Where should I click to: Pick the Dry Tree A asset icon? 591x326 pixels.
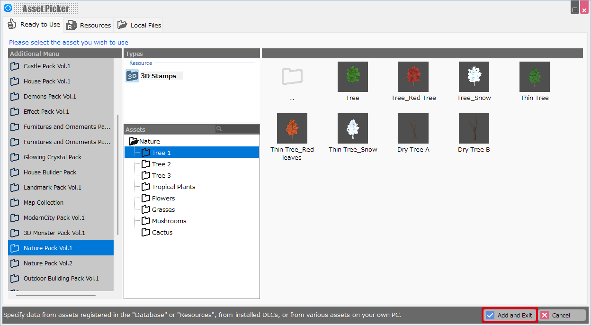click(413, 128)
